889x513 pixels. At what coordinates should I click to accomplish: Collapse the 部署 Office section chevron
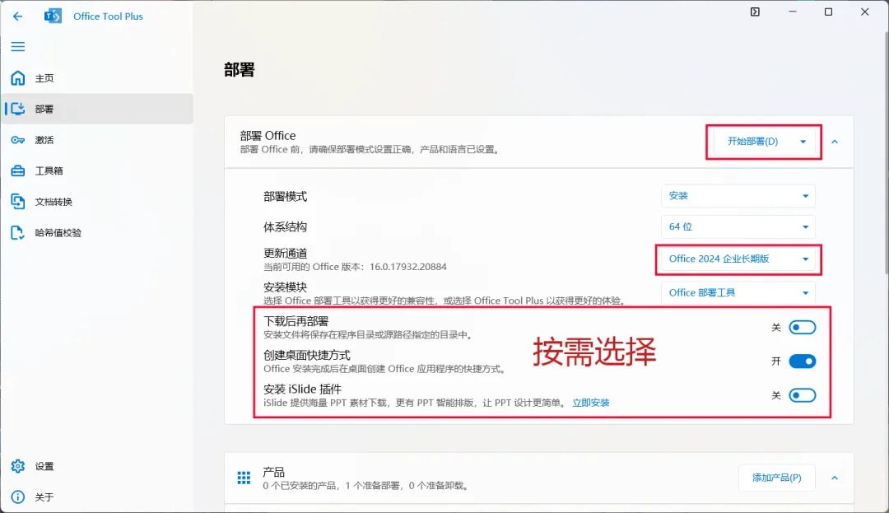(x=835, y=142)
